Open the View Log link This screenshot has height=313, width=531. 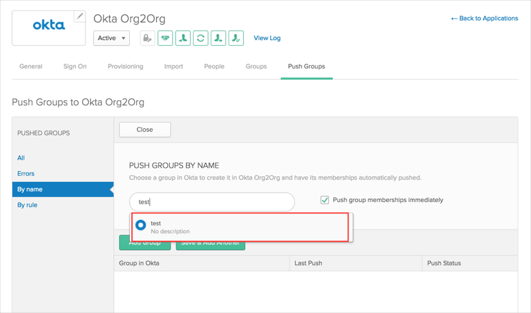click(x=267, y=38)
